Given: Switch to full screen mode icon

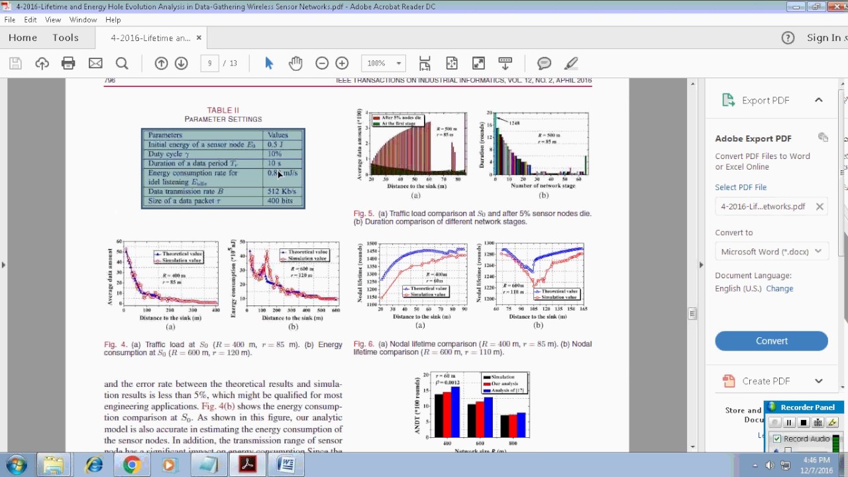Looking at the screenshot, I should pos(478,63).
